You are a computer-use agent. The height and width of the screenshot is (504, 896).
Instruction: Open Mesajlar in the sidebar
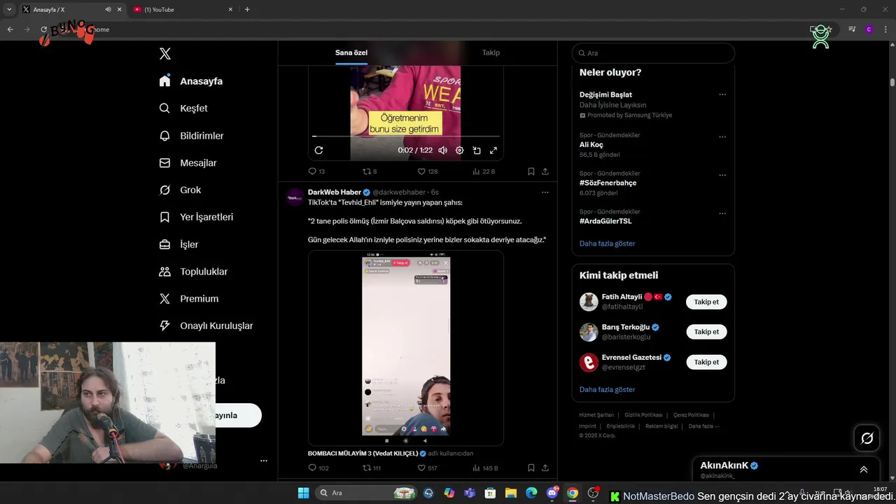tap(188, 163)
